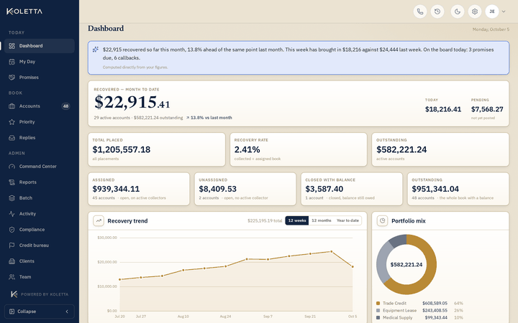Click the Monday, October 5 date
The image size is (518, 323).
pos(491,29)
